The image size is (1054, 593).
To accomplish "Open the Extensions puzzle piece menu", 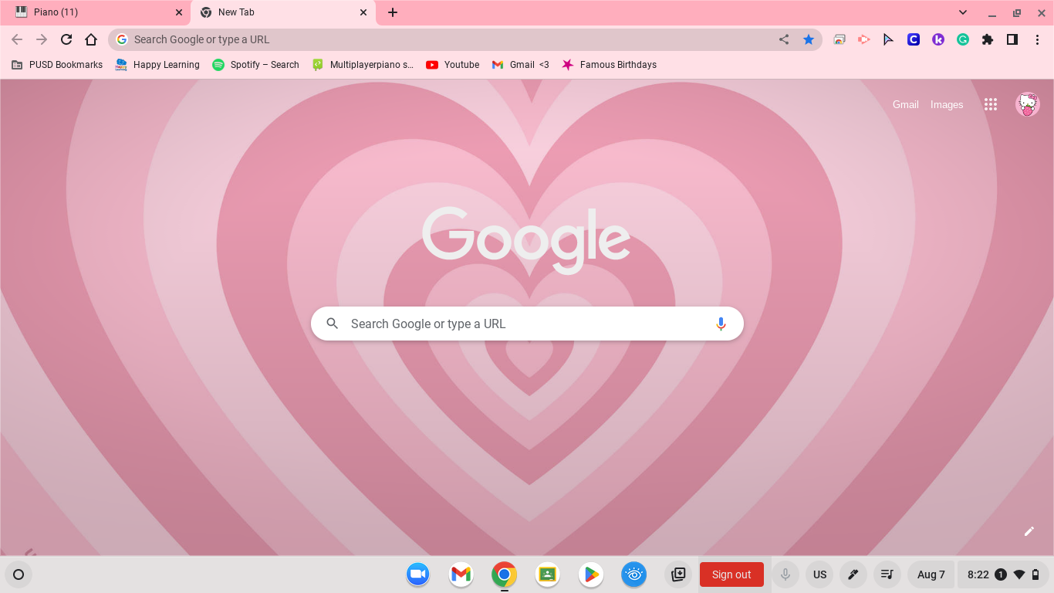I will coord(988,39).
